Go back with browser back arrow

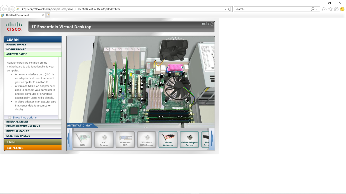pos(4,9)
